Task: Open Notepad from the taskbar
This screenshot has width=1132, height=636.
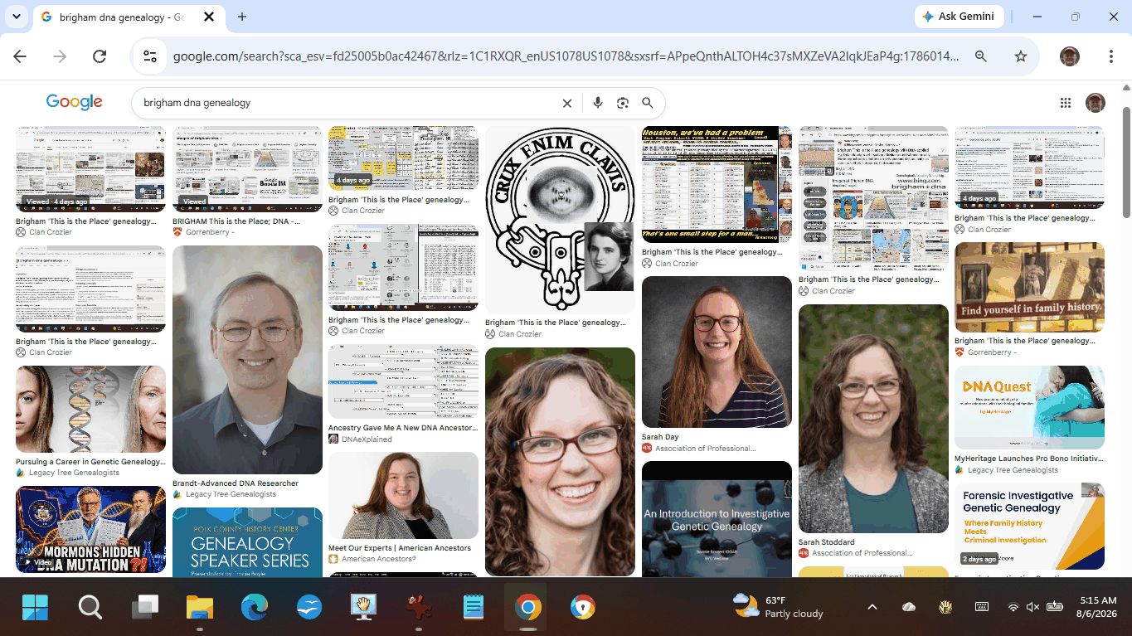Action: coord(474,608)
